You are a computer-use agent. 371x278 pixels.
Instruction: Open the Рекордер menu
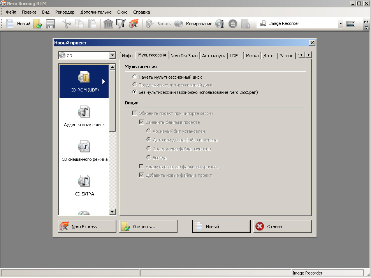coord(65,12)
